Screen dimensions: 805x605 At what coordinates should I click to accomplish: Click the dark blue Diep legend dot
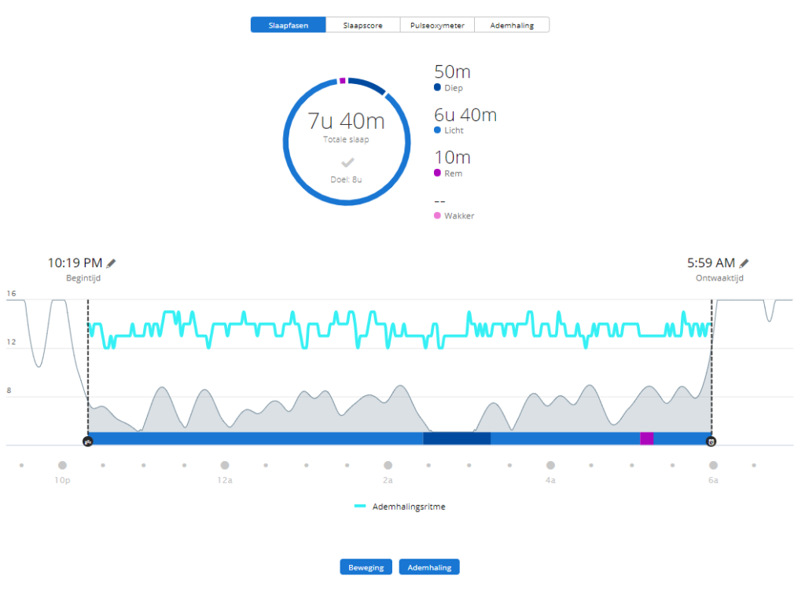(x=438, y=88)
